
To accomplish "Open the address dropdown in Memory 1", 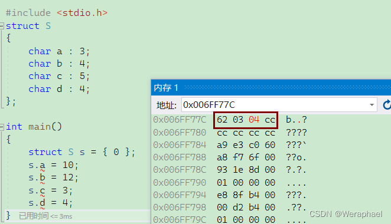I will pyautogui.click(x=372, y=105).
